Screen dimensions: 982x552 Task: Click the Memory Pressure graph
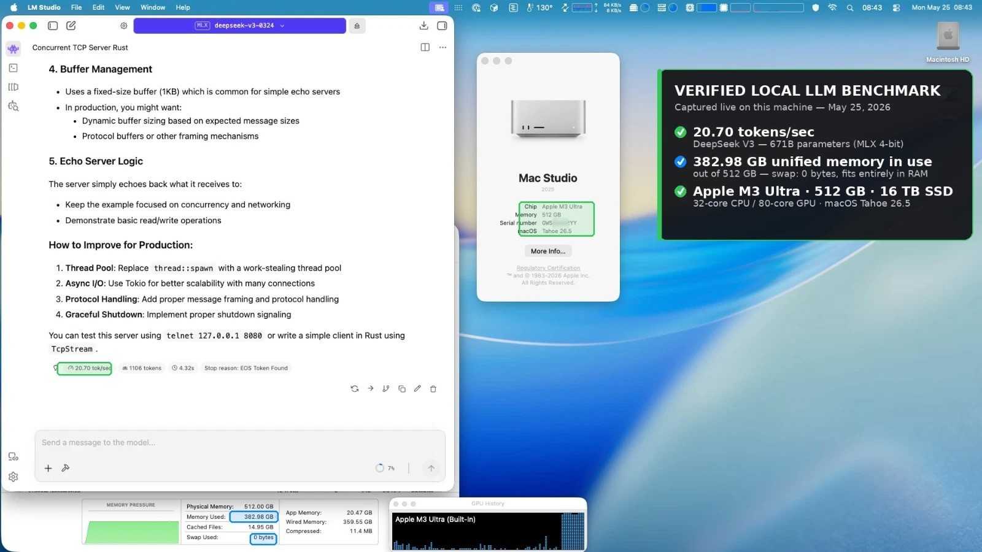point(132,531)
